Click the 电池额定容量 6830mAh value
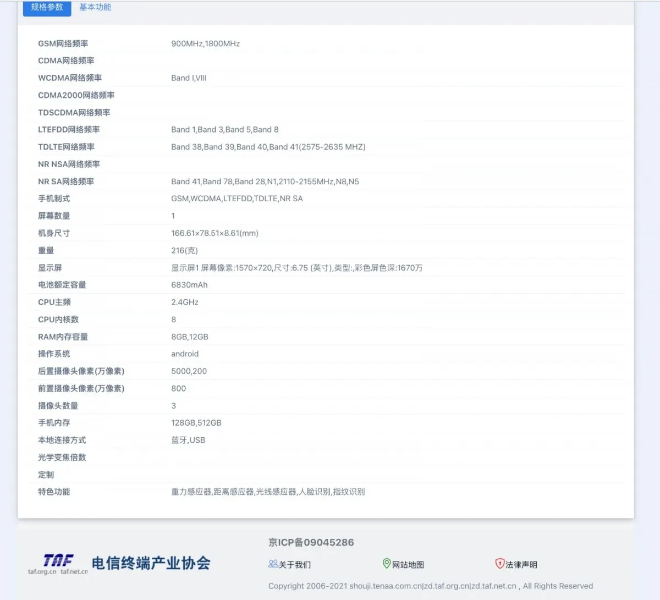The height and width of the screenshot is (600, 660). (189, 285)
